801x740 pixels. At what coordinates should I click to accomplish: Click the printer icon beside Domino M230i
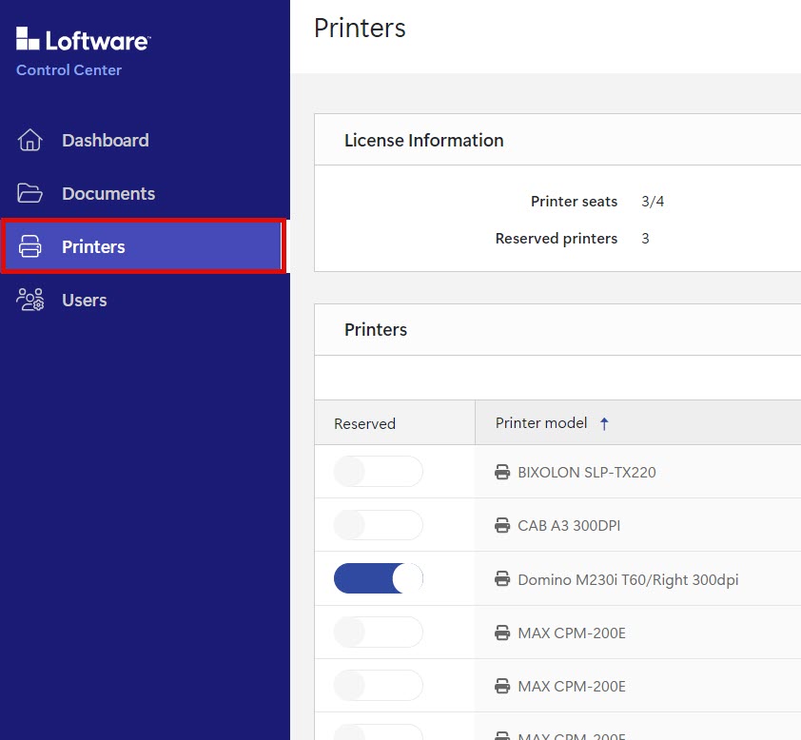(x=502, y=579)
